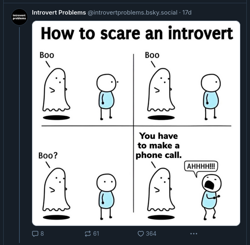Image resolution: width=250 pixels, height=245 pixels.
Task: Click the AHHHH!!! speech bubble
Action: [201, 166]
